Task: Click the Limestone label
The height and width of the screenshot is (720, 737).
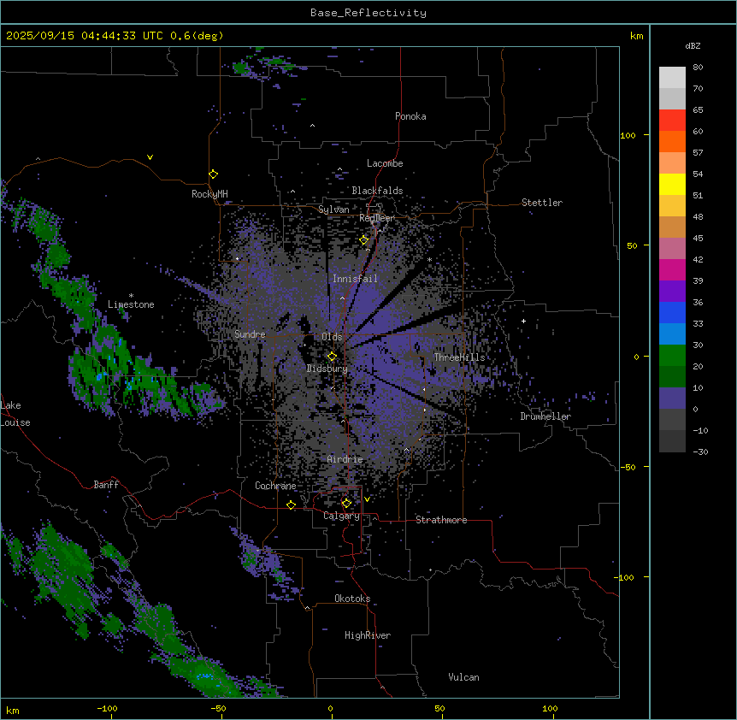Action: (x=131, y=304)
